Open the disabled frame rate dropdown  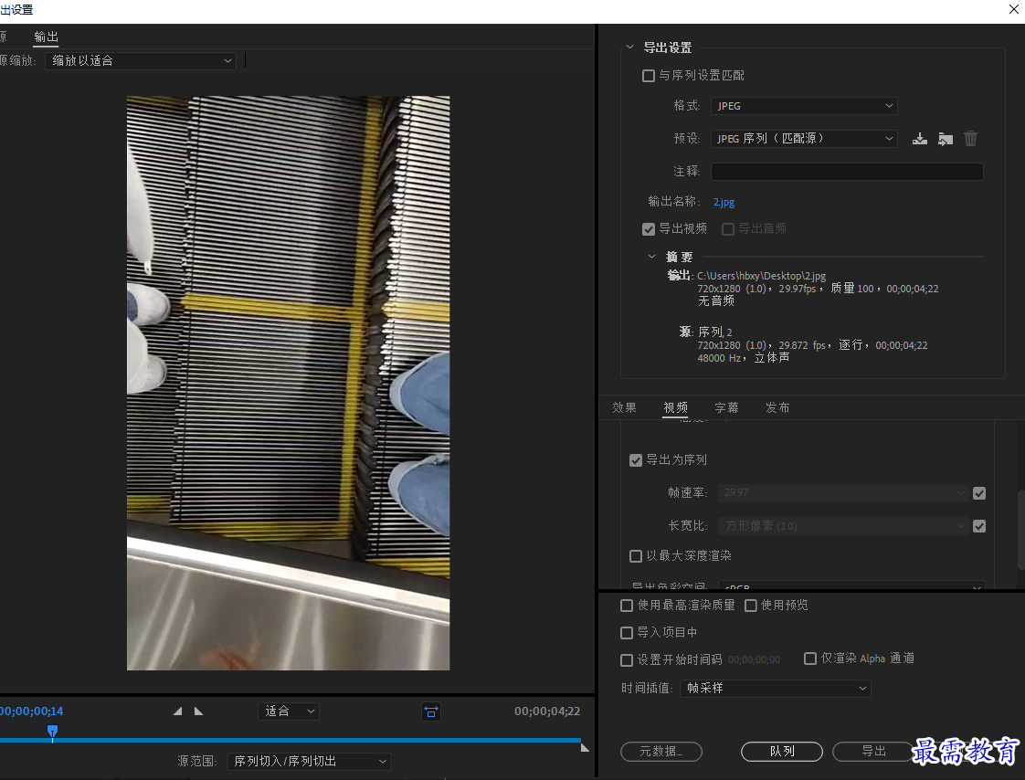click(842, 493)
